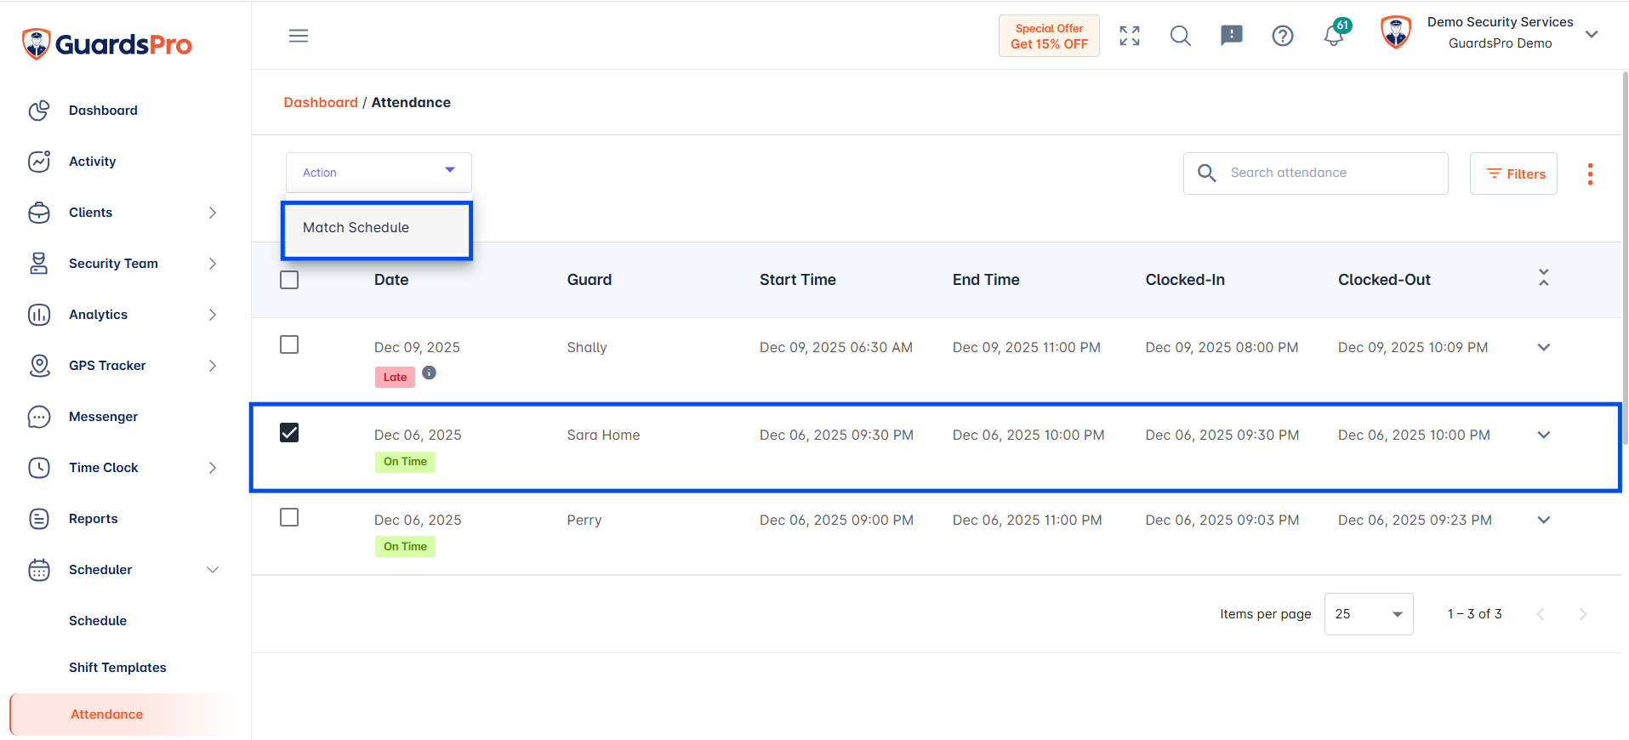The height and width of the screenshot is (740, 1629).
Task: Click the Analytics bar chart icon
Action: pos(39,315)
